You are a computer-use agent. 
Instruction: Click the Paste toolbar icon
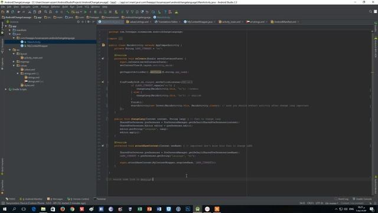pyautogui.click(x=40, y=12)
